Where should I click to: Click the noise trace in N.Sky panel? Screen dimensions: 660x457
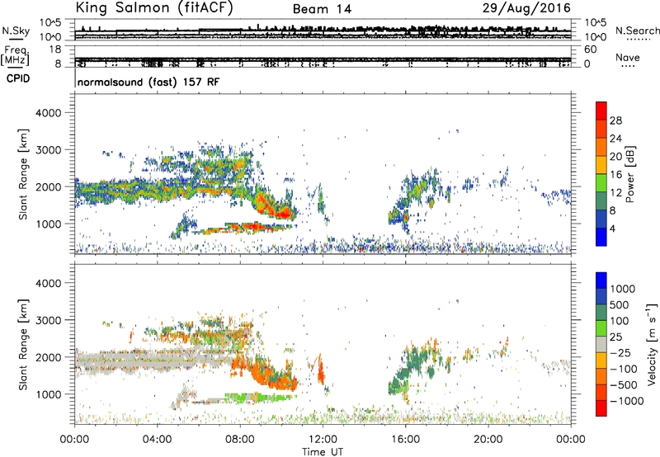pos(323,31)
